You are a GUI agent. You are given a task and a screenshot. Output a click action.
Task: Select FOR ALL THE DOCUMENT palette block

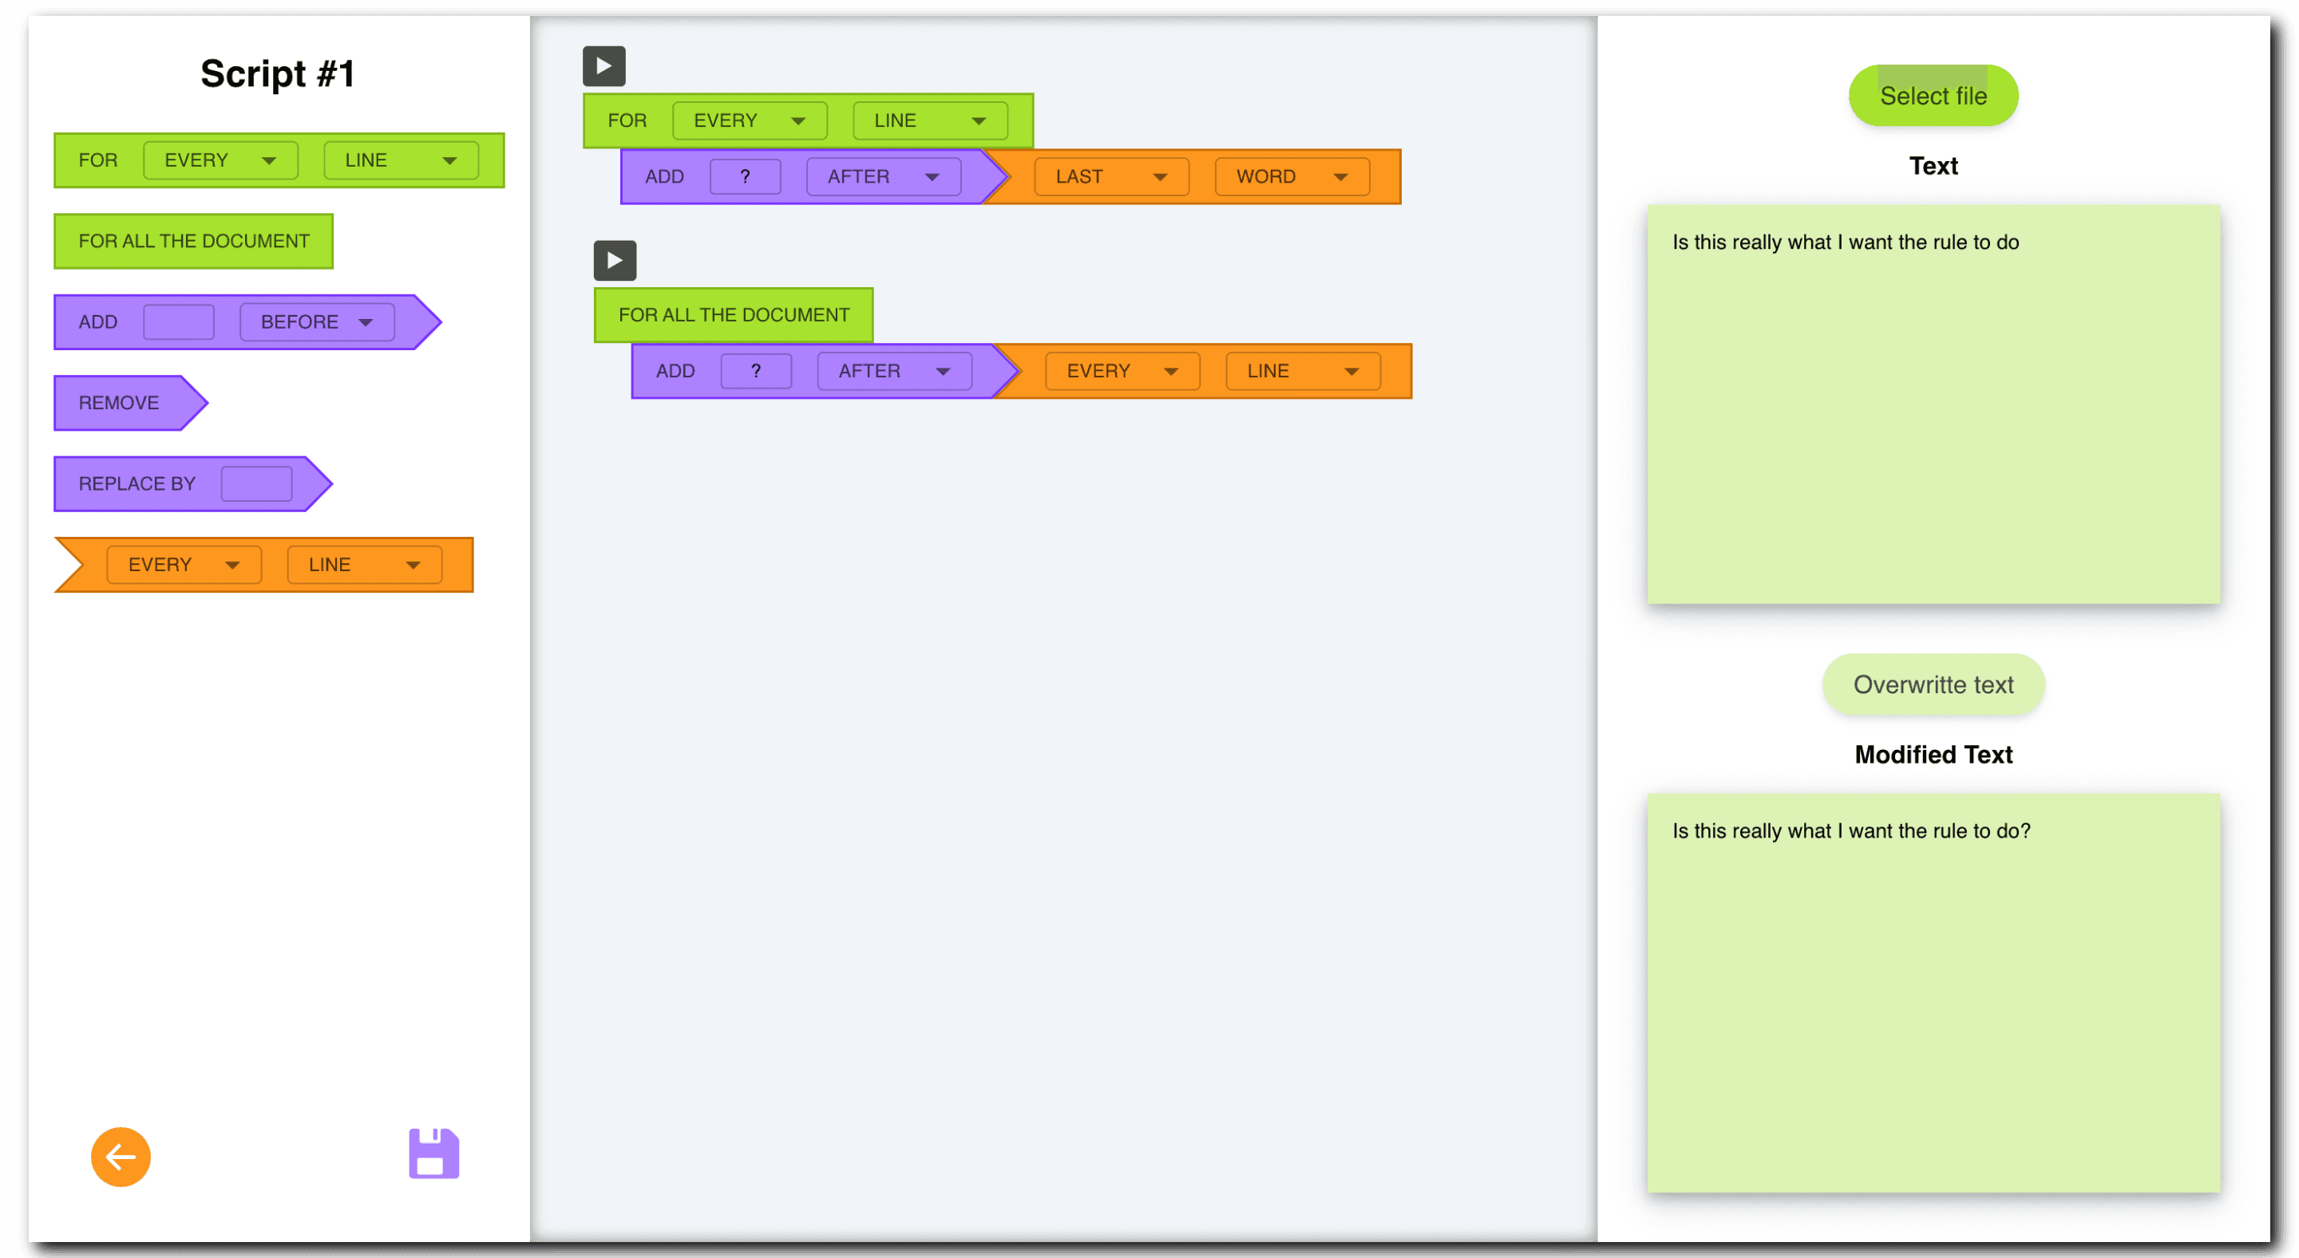point(194,241)
